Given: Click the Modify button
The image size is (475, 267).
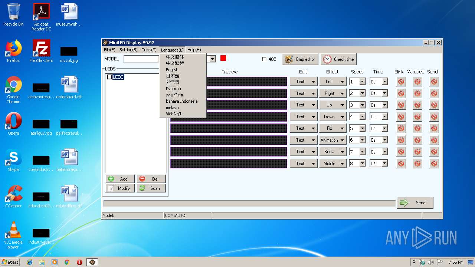Looking at the screenshot, I should (120, 188).
